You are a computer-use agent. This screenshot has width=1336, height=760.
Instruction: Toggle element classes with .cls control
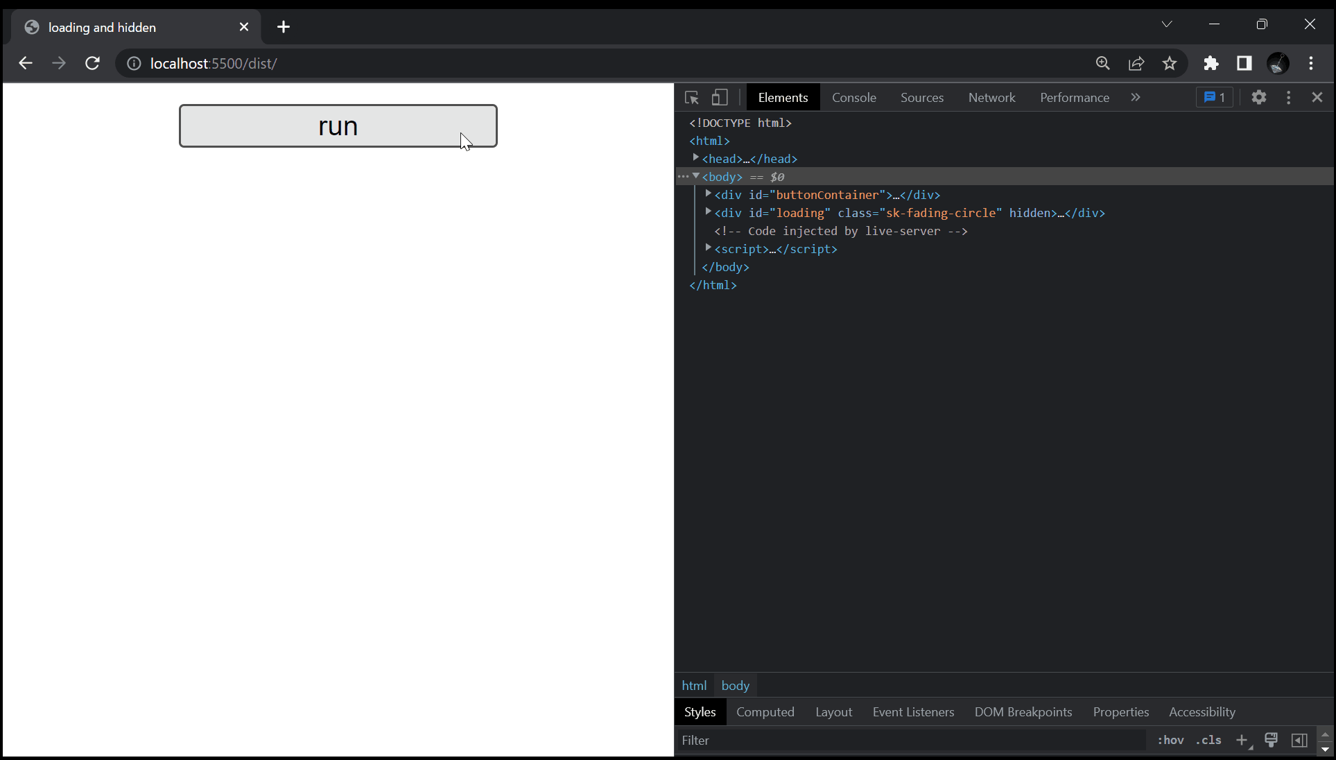(x=1208, y=740)
